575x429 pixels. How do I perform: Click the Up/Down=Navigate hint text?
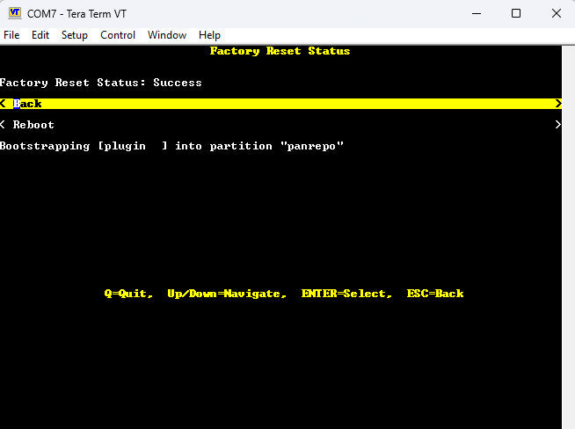pos(227,294)
